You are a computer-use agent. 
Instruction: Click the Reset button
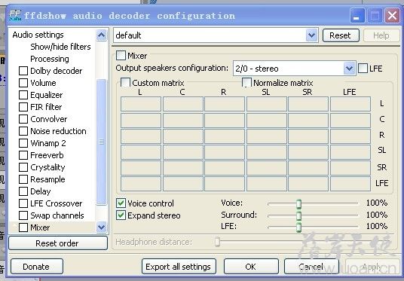(x=341, y=35)
